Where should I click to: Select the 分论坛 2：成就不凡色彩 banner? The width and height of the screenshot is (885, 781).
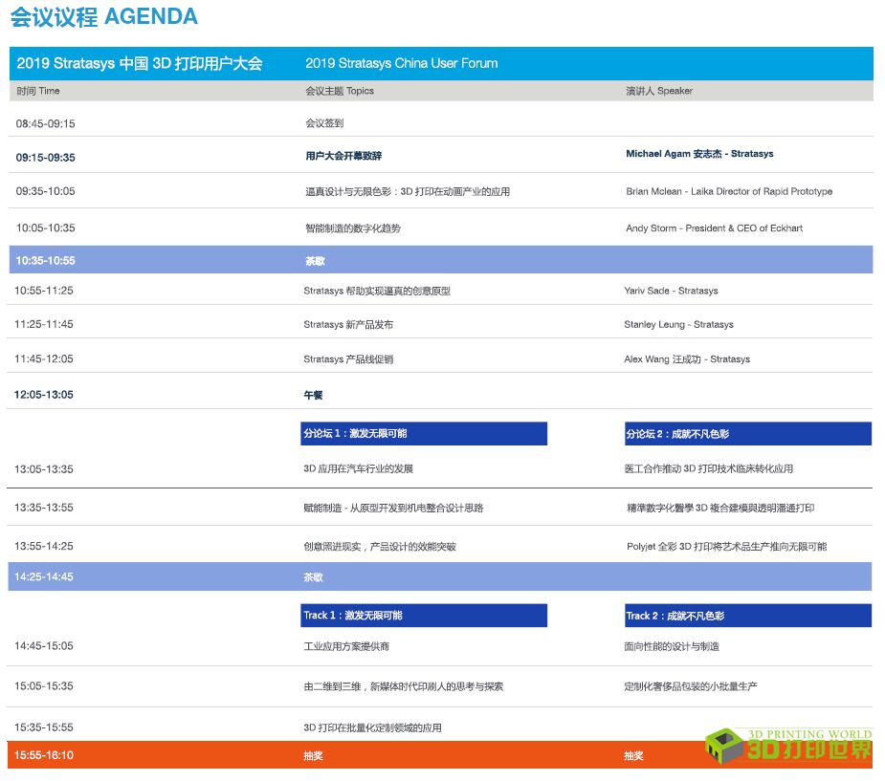(748, 434)
